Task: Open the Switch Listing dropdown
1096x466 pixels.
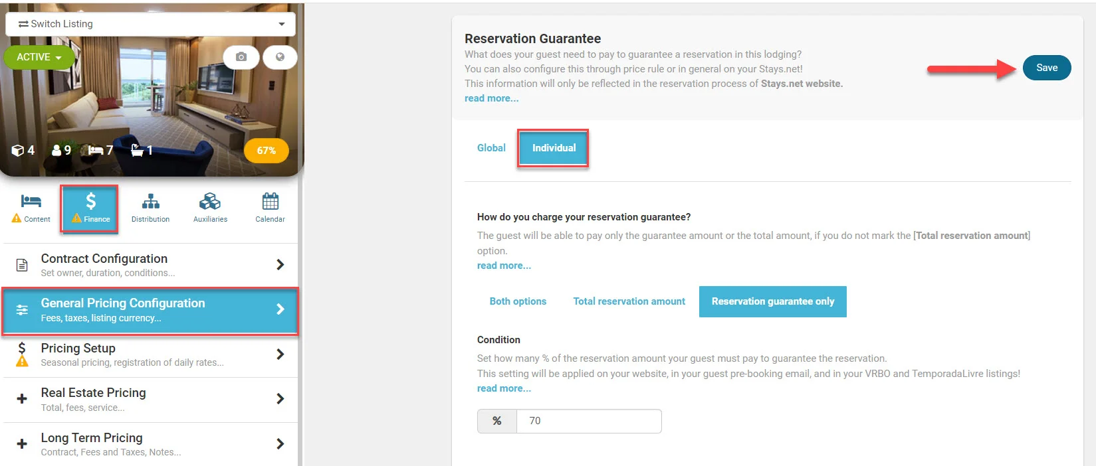Action: pyautogui.click(x=150, y=24)
